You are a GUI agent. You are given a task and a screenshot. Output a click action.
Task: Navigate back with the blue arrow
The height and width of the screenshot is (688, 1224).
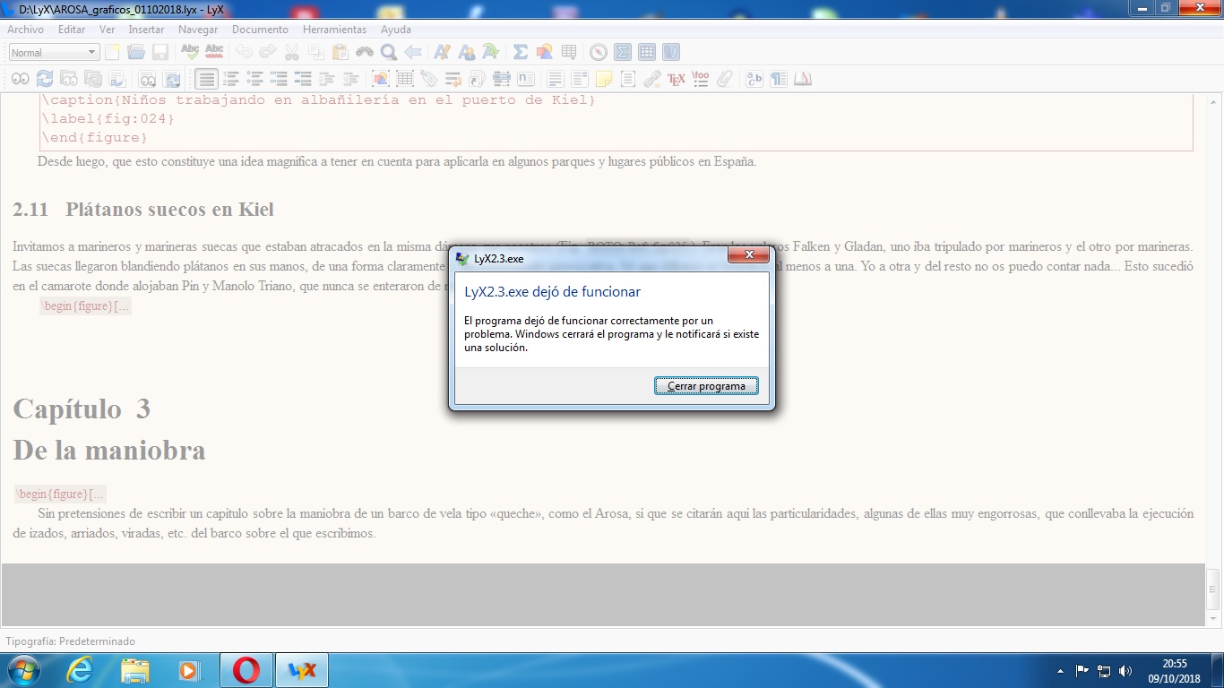[x=413, y=52]
